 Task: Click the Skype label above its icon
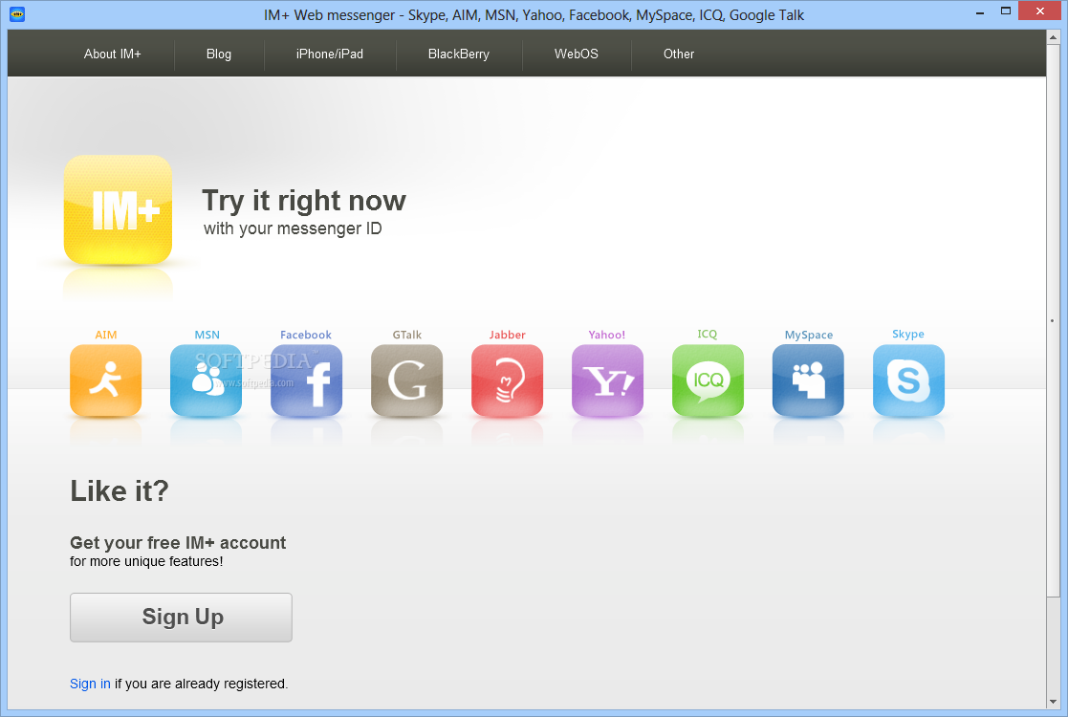click(x=908, y=334)
